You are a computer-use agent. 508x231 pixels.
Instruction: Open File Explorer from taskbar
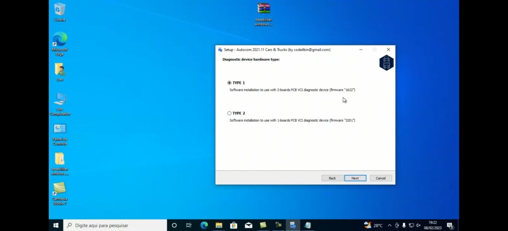[x=219, y=225]
